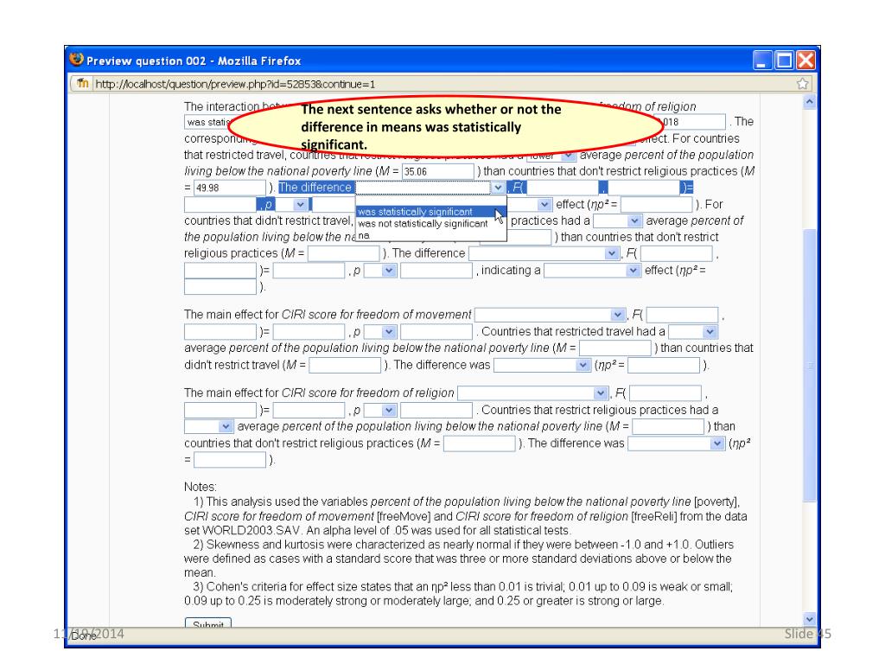The width and height of the screenshot is (885, 664).
Task: Click the p value field in movement row
Action: point(436,331)
